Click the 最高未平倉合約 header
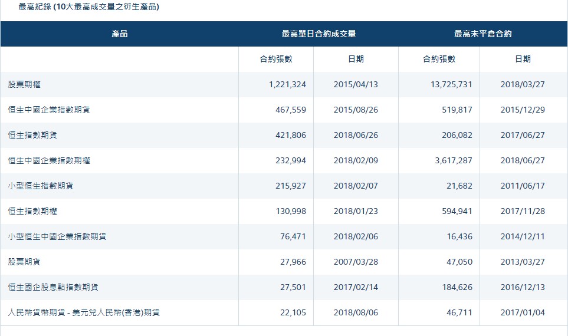 click(x=482, y=34)
